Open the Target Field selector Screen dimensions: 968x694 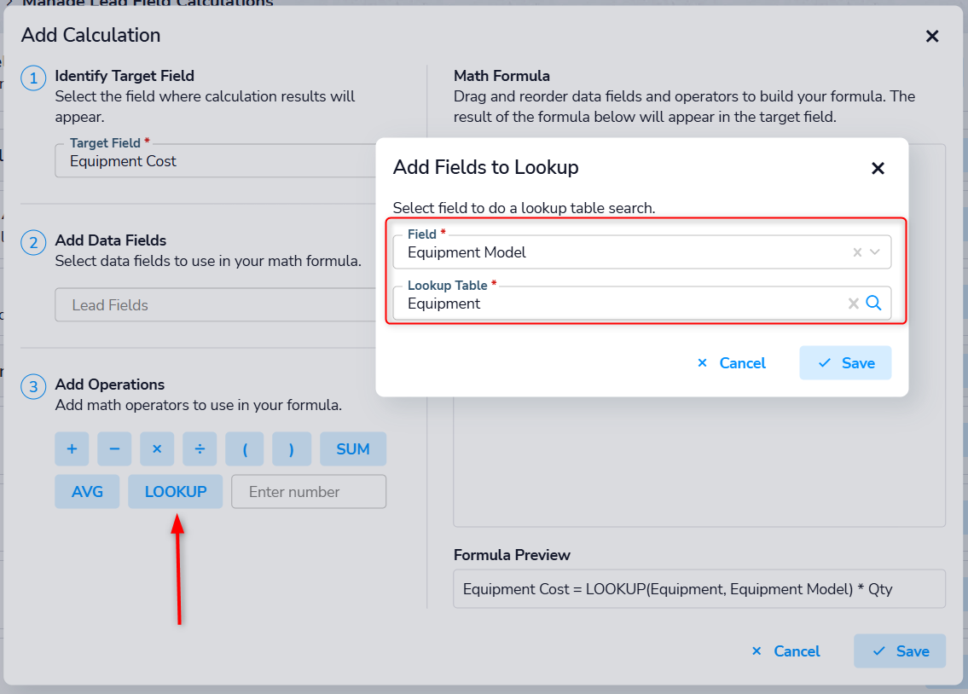coord(213,161)
